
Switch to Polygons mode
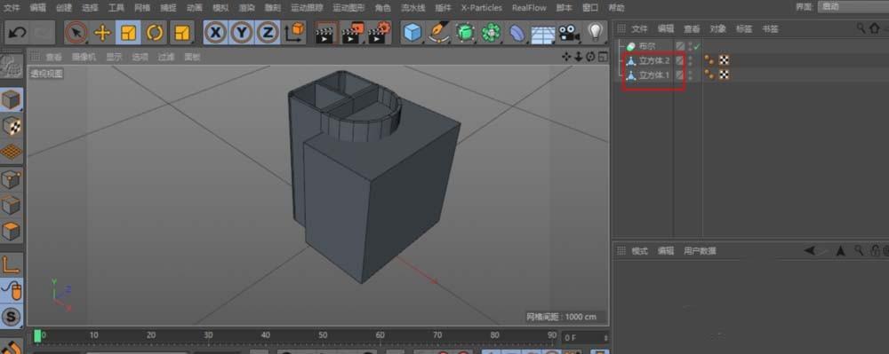point(12,232)
